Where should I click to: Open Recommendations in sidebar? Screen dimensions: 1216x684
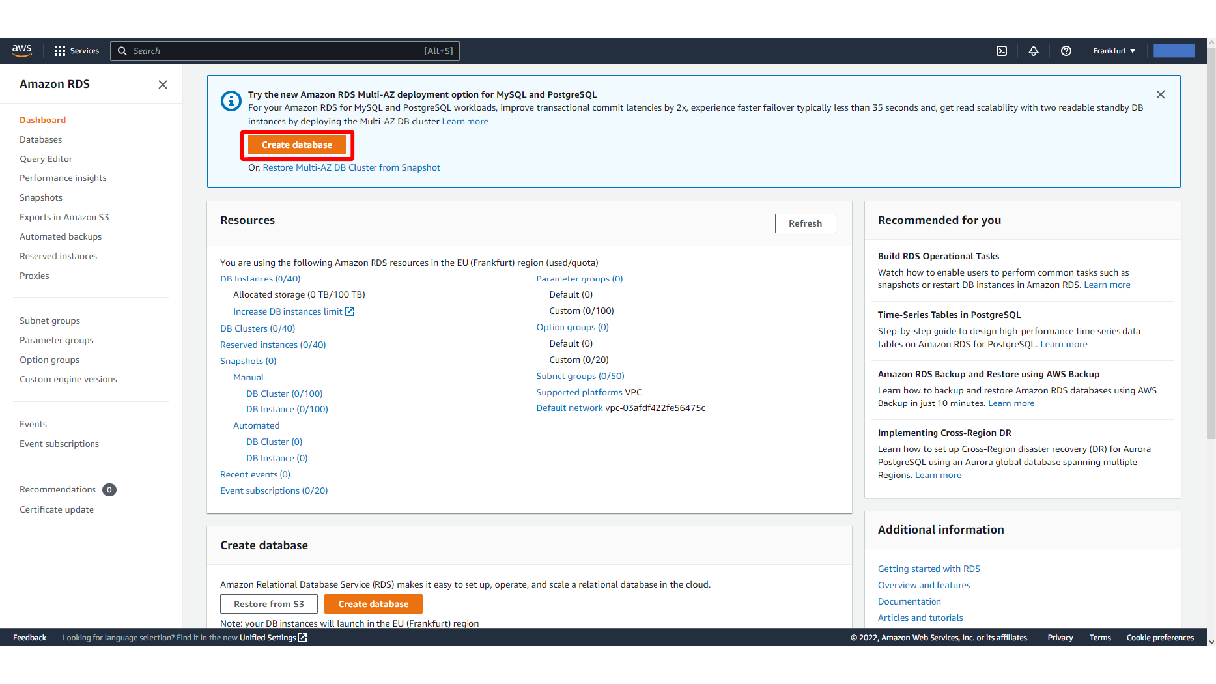click(58, 490)
